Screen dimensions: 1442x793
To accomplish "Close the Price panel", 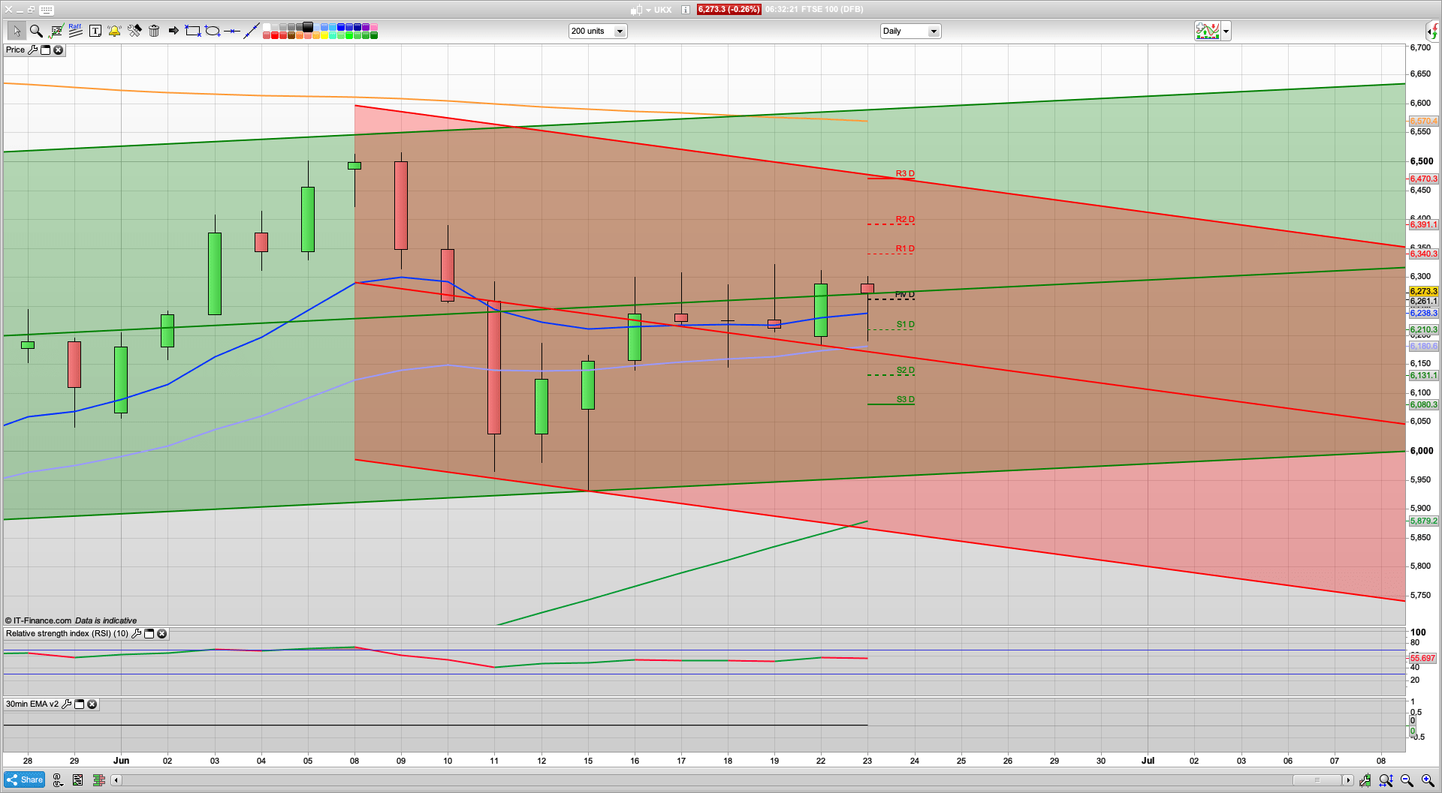I will (58, 50).
